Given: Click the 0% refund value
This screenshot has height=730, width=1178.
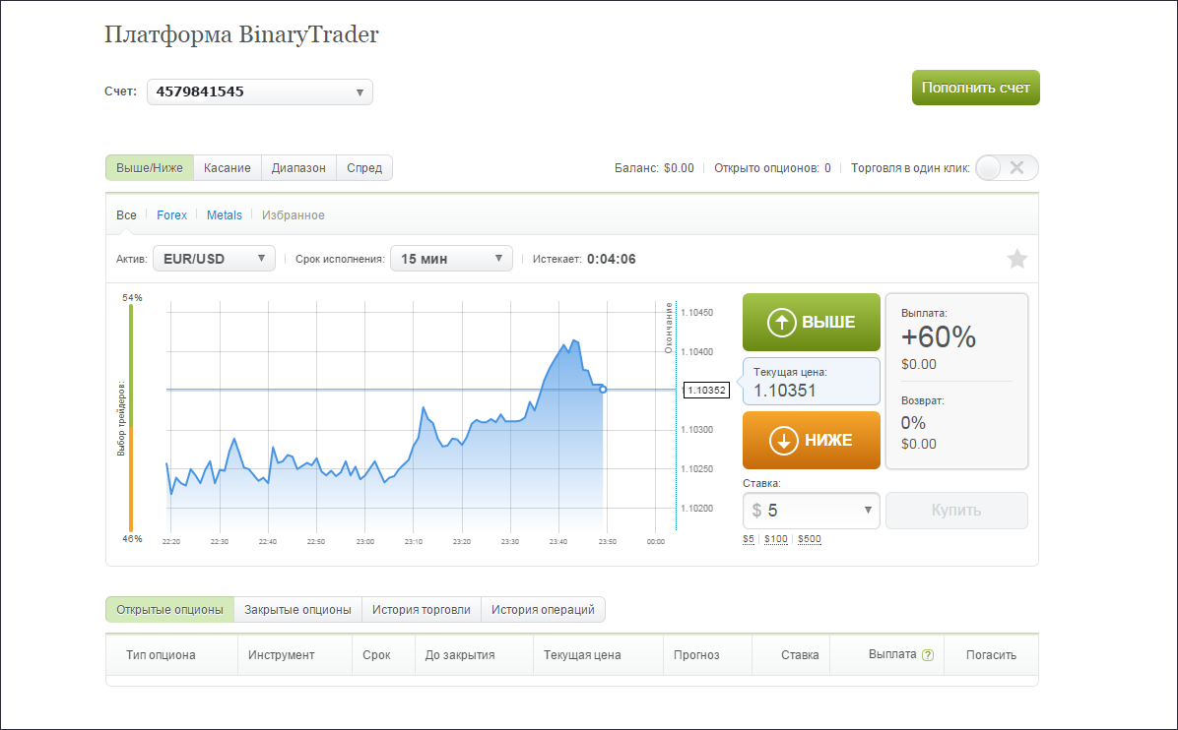Looking at the screenshot, I should pyautogui.click(x=914, y=423).
